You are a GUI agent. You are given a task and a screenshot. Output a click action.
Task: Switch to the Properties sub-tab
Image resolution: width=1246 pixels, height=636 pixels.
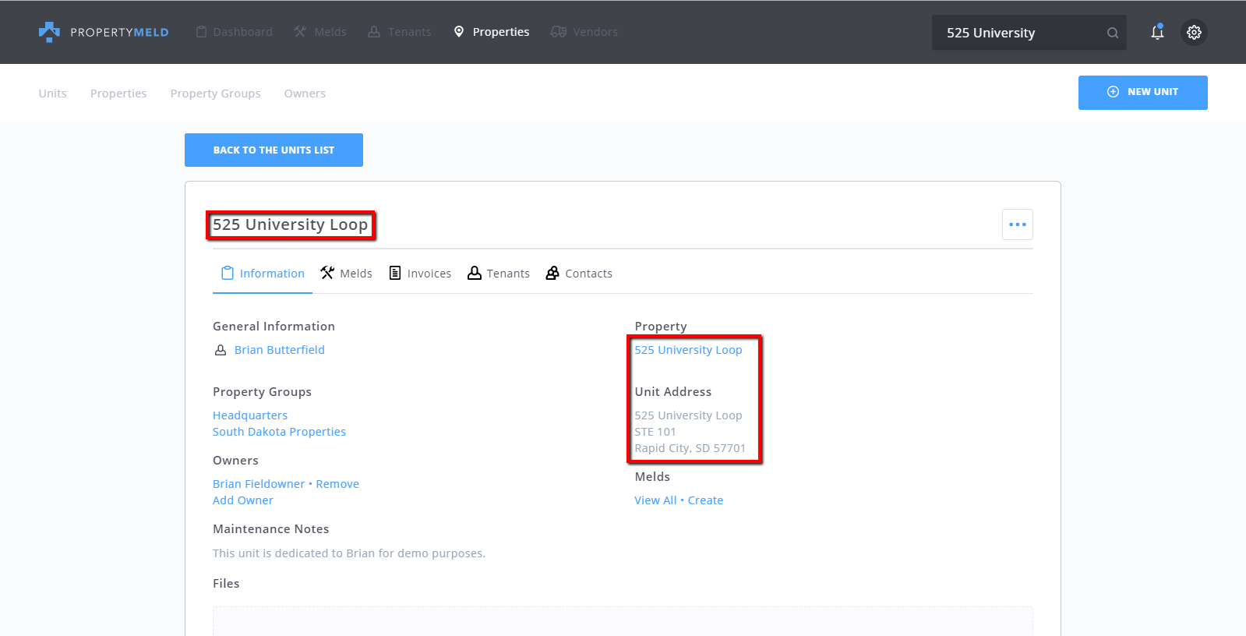(118, 94)
